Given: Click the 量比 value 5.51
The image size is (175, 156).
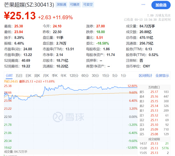Looking at the screenshot, I should pos(99,38).
